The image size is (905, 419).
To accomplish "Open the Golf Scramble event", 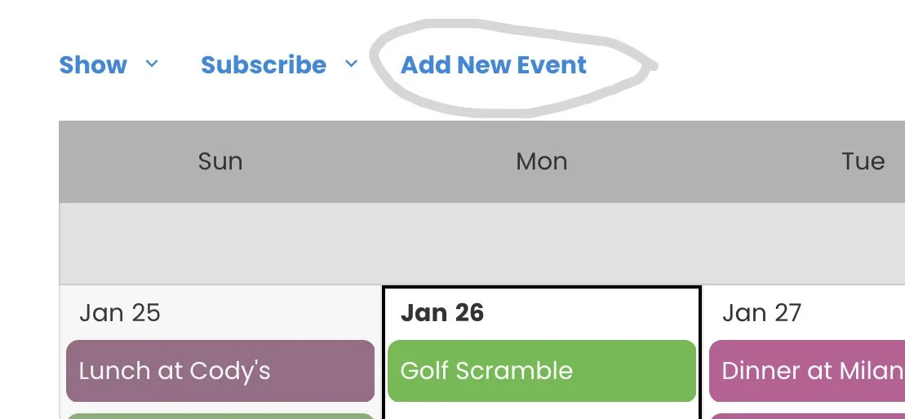I will tap(541, 371).
